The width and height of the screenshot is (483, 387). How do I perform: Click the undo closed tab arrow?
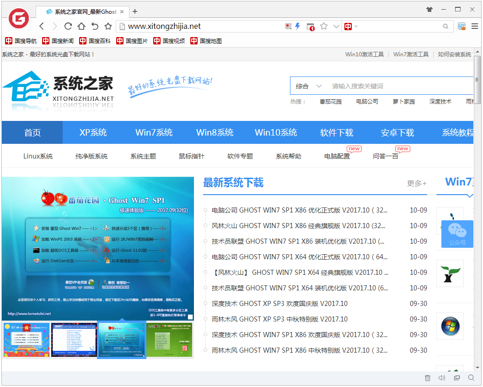(95, 27)
